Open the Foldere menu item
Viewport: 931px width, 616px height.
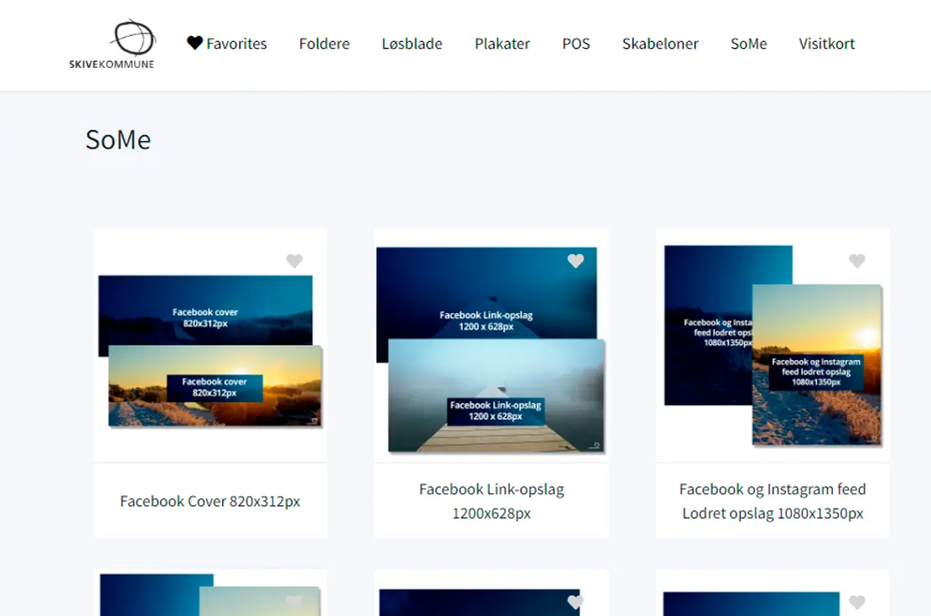(324, 44)
